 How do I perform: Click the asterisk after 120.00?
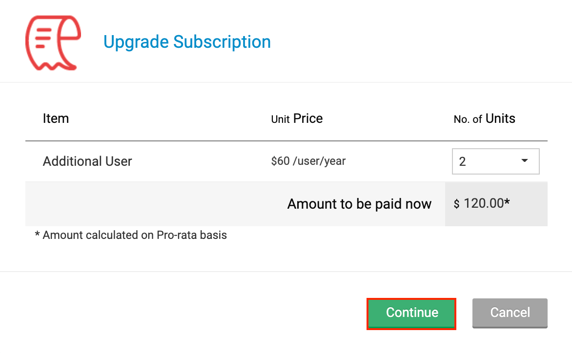tap(506, 201)
